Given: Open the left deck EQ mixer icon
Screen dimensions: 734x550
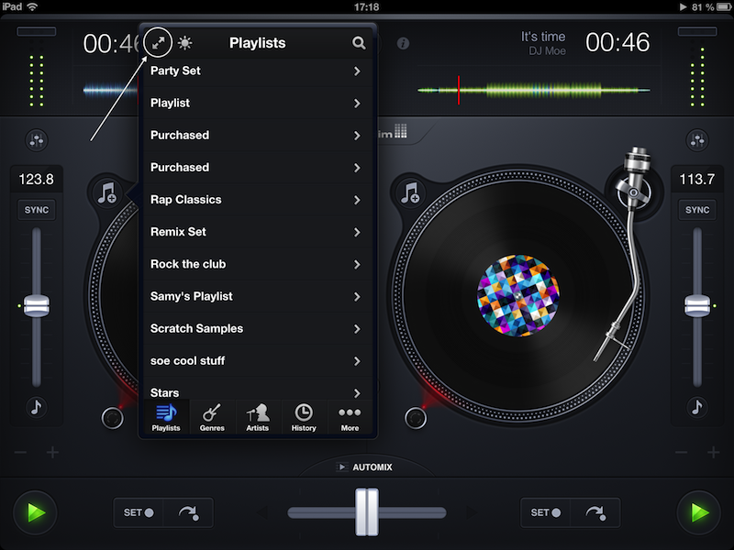Looking at the screenshot, I should click(37, 140).
